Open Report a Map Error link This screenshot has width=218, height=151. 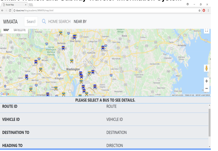pyautogui.click(x=203, y=95)
